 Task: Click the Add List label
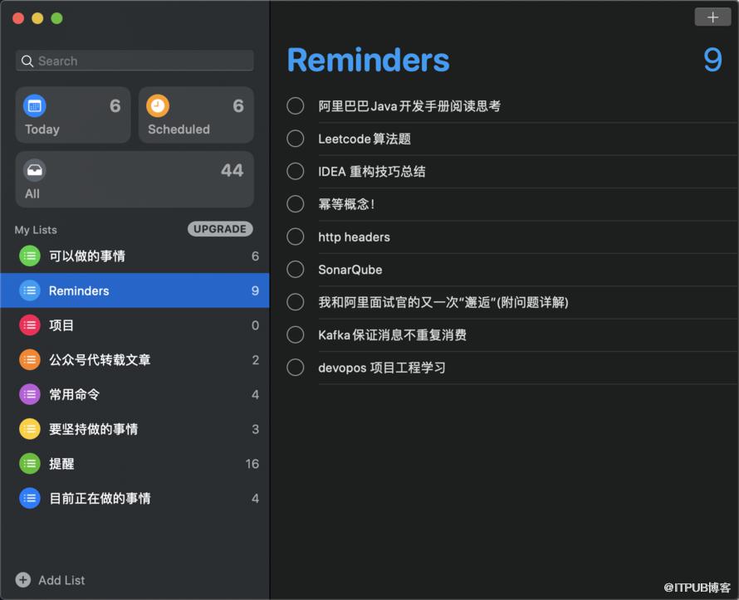61,580
